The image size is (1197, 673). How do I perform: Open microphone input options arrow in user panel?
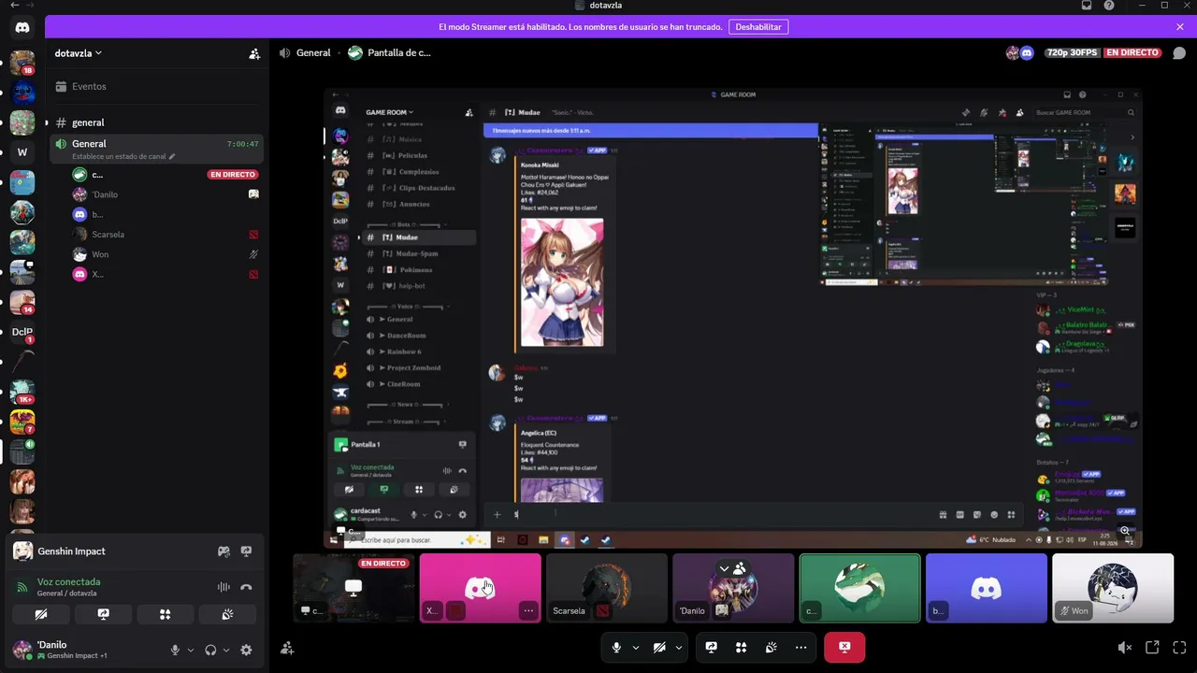[191, 650]
